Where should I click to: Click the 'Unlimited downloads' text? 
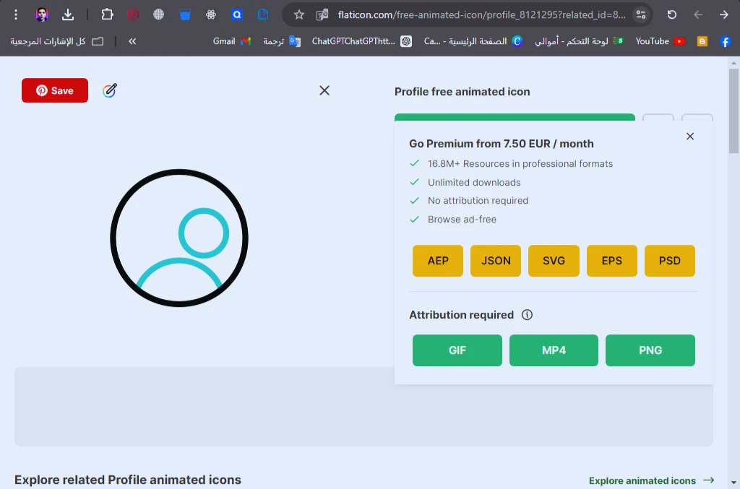tap(474, 183)
